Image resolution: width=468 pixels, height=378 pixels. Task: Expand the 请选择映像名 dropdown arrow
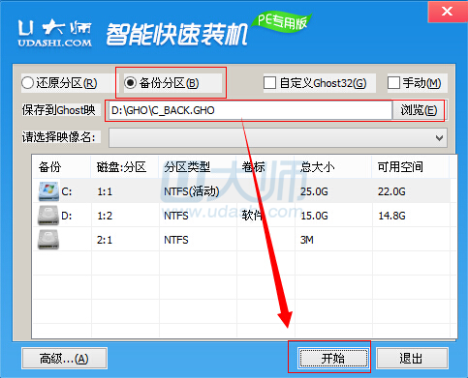coord(439,138)
